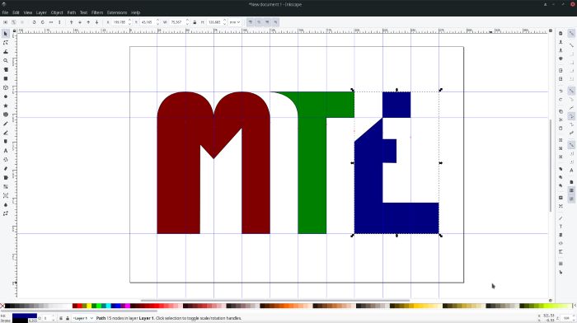Click the zoom percentage field
The height and width of the screenshot is (323, 577).
566,318
